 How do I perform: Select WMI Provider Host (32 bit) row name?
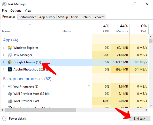(32, 94)
